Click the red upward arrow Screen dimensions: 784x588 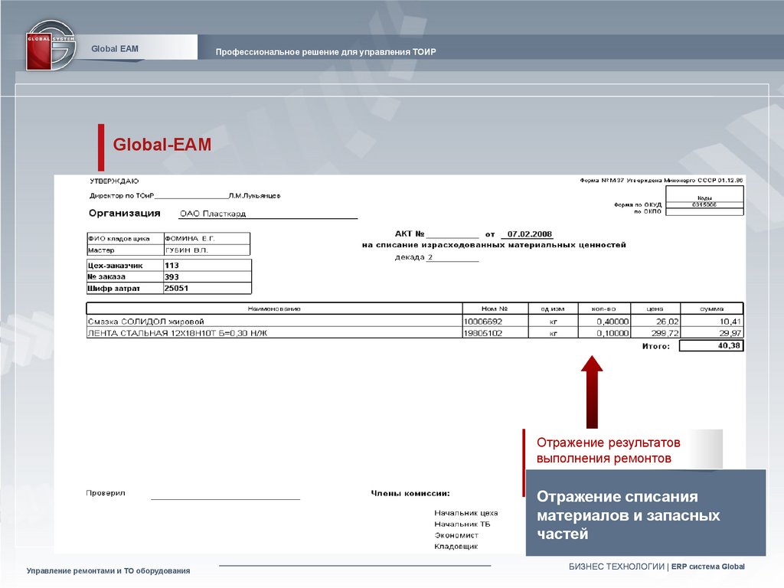[592, 390]
